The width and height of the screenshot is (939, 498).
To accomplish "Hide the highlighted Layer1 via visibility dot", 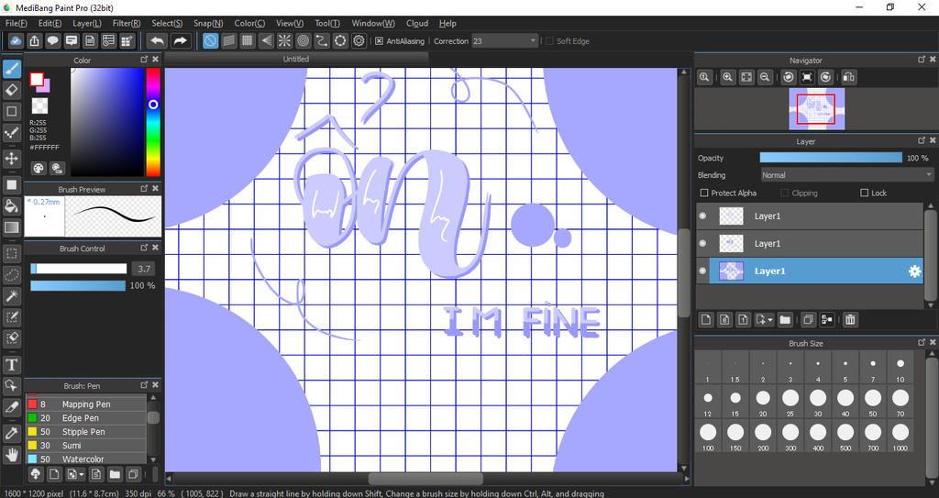I will [x=702, y=271].
